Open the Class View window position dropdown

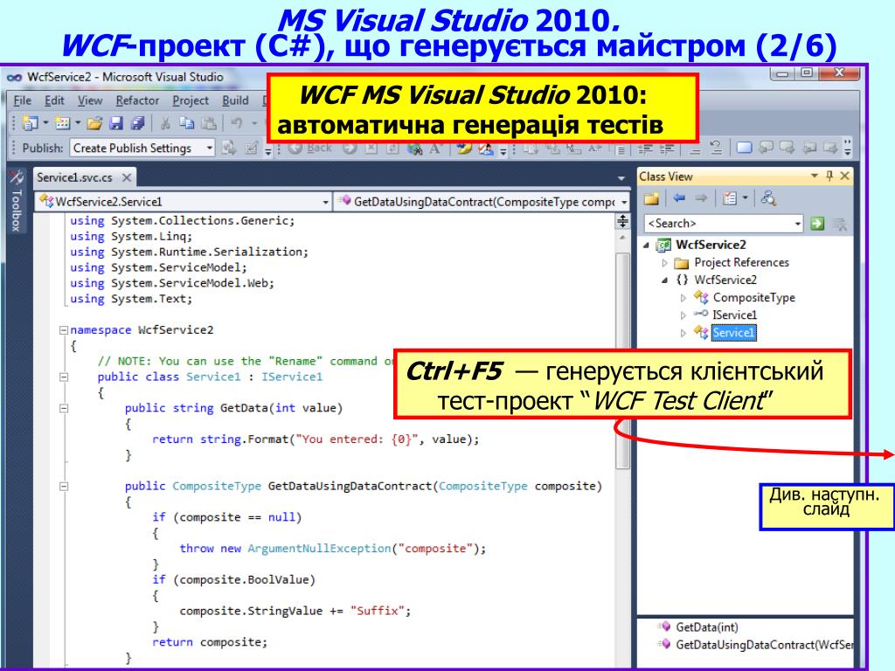coord(815,176)
